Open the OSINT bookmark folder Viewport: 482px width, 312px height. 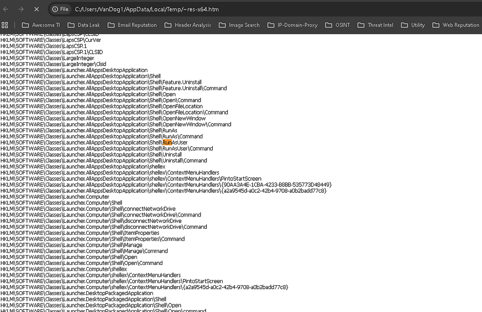(337, 25)
